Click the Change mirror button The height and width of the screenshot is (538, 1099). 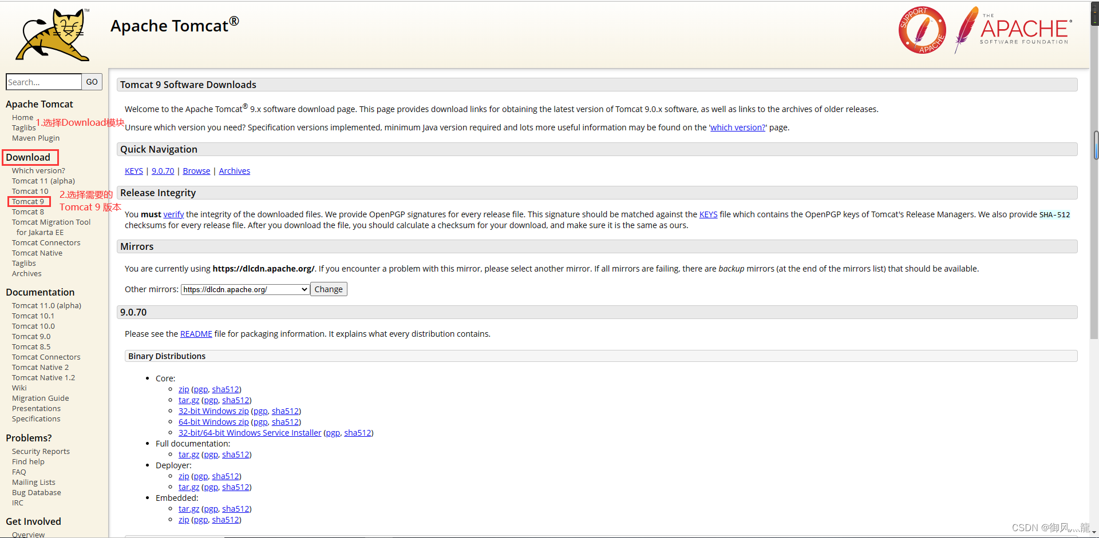[x=329, y=289]
